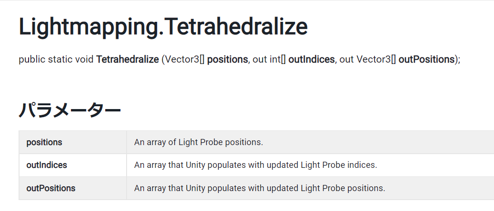Click the パラメーター section heading
This screenshot has width=494, height=211.
[69, 110]
